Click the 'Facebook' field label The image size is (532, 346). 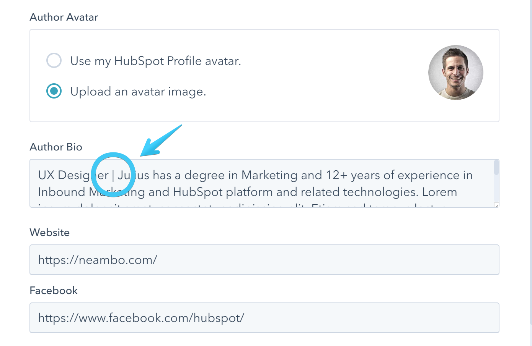click(x=54, y=291)
